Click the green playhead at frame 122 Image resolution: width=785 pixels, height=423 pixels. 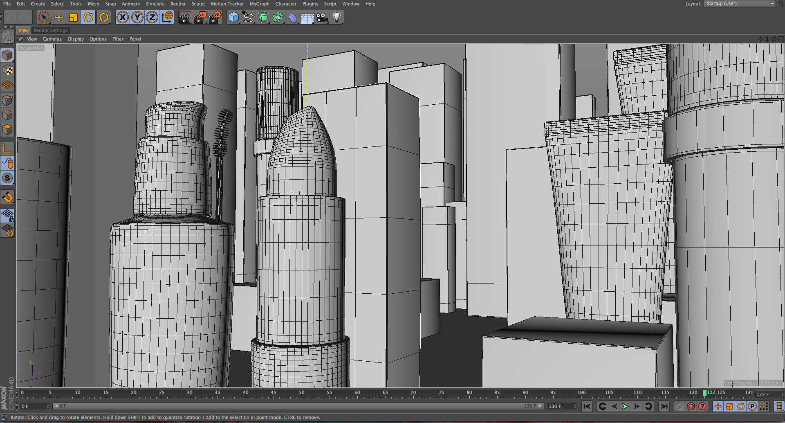click(704, 393)
